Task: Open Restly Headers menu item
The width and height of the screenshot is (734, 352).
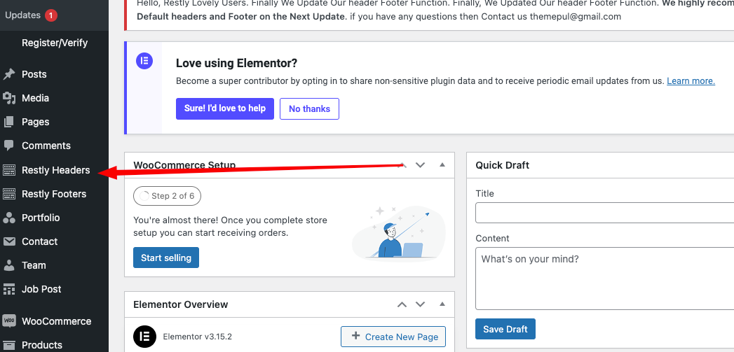Action: tap(55, 170)
